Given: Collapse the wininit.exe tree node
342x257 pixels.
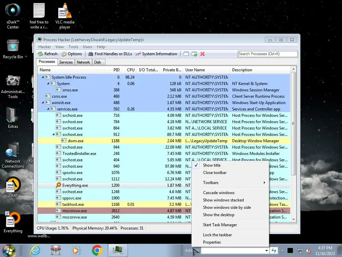Looking at the screenshot, I should click(x=43, y=102).
